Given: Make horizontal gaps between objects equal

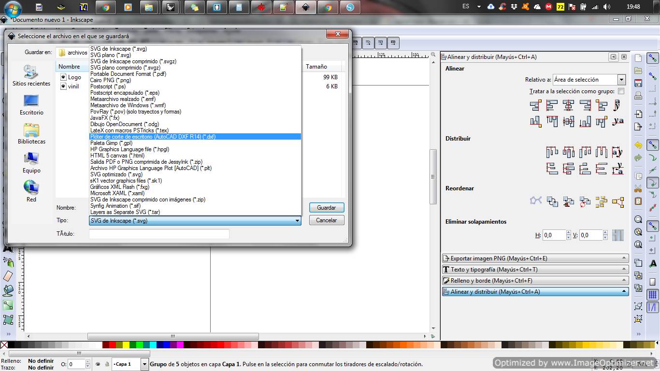Looking at the screenshot, I should tap(601, 152).
